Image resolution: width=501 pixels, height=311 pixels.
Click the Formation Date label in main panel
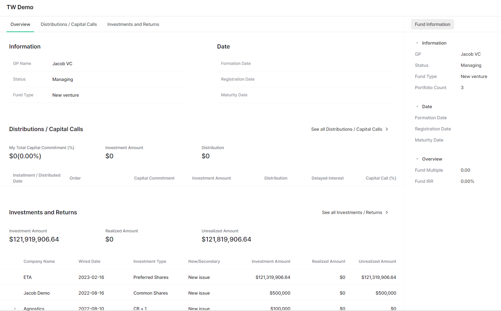(x=236, y=64)
